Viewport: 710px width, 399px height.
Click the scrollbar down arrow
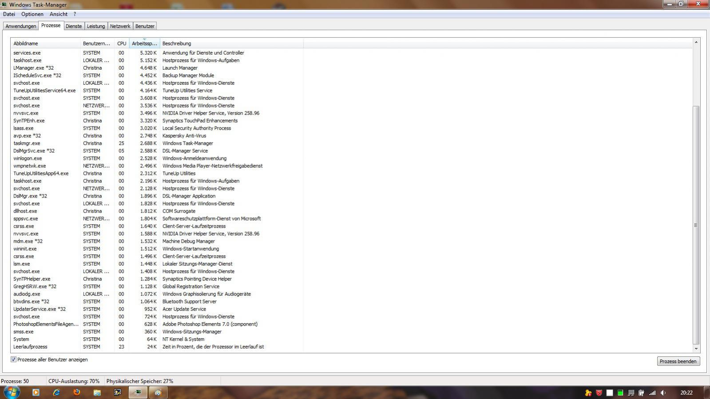(x=696, y=349)
